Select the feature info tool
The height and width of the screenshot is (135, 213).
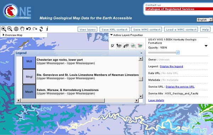[47, 29]
